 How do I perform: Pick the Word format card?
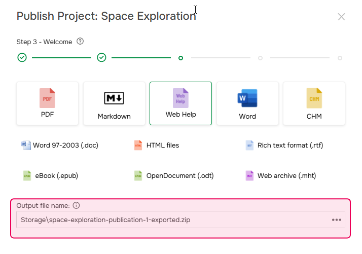(x=247, y=103)
